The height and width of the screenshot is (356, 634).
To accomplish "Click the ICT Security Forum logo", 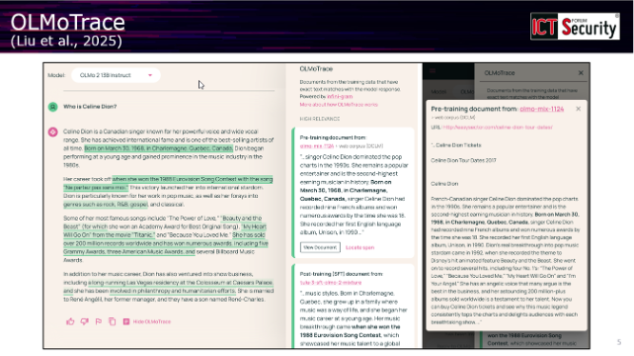I will point(575,27).
